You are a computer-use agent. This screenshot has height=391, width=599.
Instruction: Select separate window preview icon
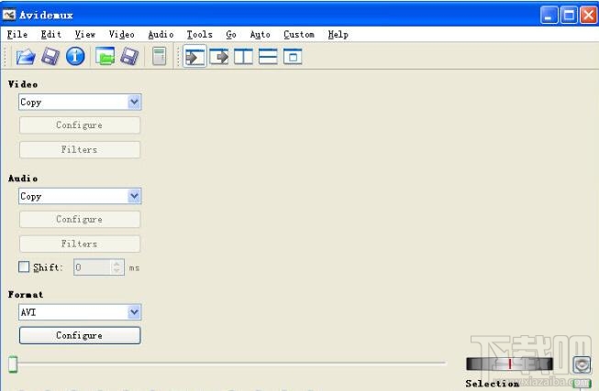pos(293,57)
